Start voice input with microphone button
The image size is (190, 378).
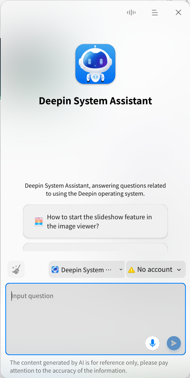coord(152,343)
